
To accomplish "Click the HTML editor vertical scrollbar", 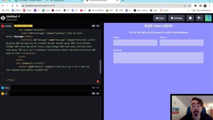I will coord(101,67).
